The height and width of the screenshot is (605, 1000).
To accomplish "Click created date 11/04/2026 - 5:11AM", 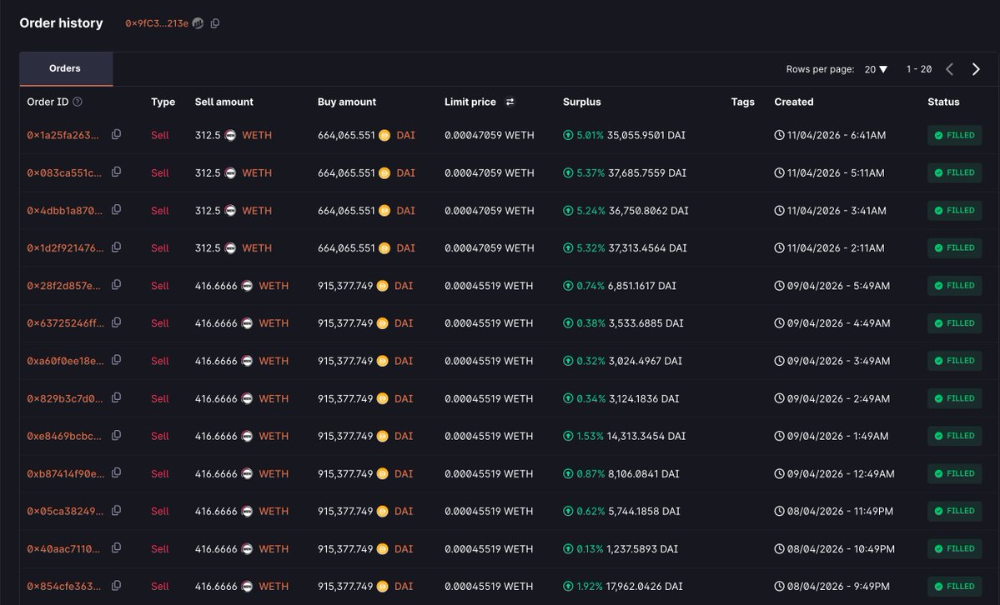I will click(x=836, y=173).
